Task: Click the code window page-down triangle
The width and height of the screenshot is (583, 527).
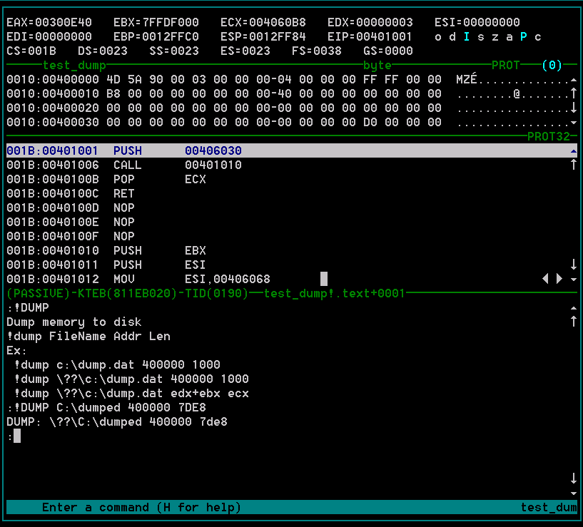Action: [574, 279]
